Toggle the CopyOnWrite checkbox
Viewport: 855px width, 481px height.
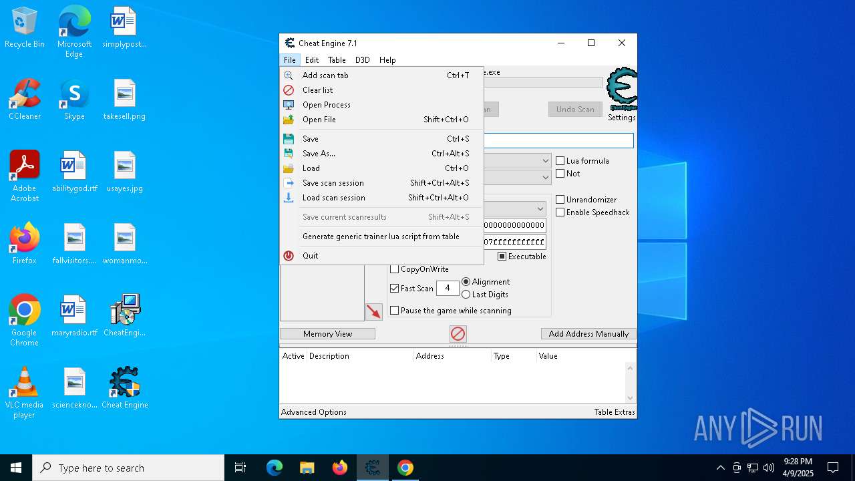[394, 269]
